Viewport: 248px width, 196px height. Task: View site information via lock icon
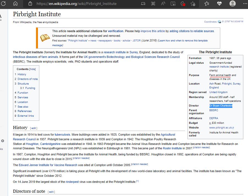30,4
